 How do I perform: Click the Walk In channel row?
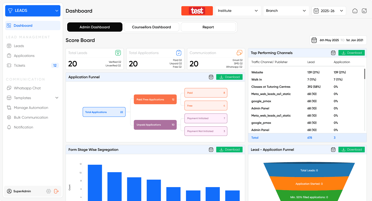(x=307, y=80)
